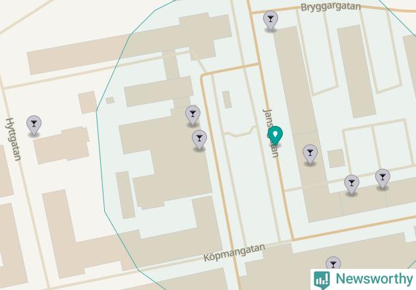Click the tiny building just inside the teal circle edge
The height and width of the screenshot is (290, 416).
point(110,100)
